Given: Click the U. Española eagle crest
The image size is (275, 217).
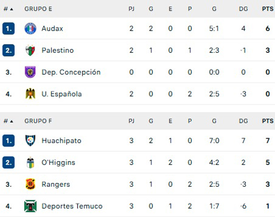Looking at the screenshot, I should (30, 94).
